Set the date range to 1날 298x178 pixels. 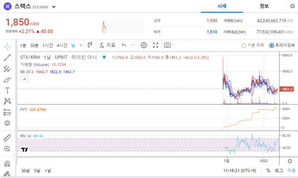48,171
